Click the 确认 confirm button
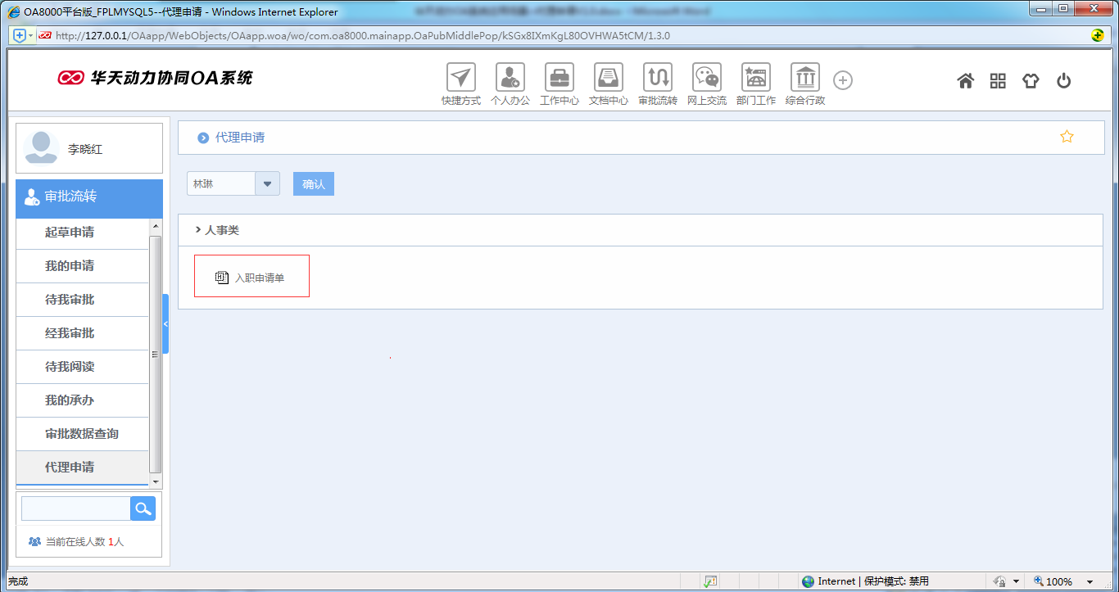Image resolution: width=1119 pixels, height=592 pixels. point(314,184)
